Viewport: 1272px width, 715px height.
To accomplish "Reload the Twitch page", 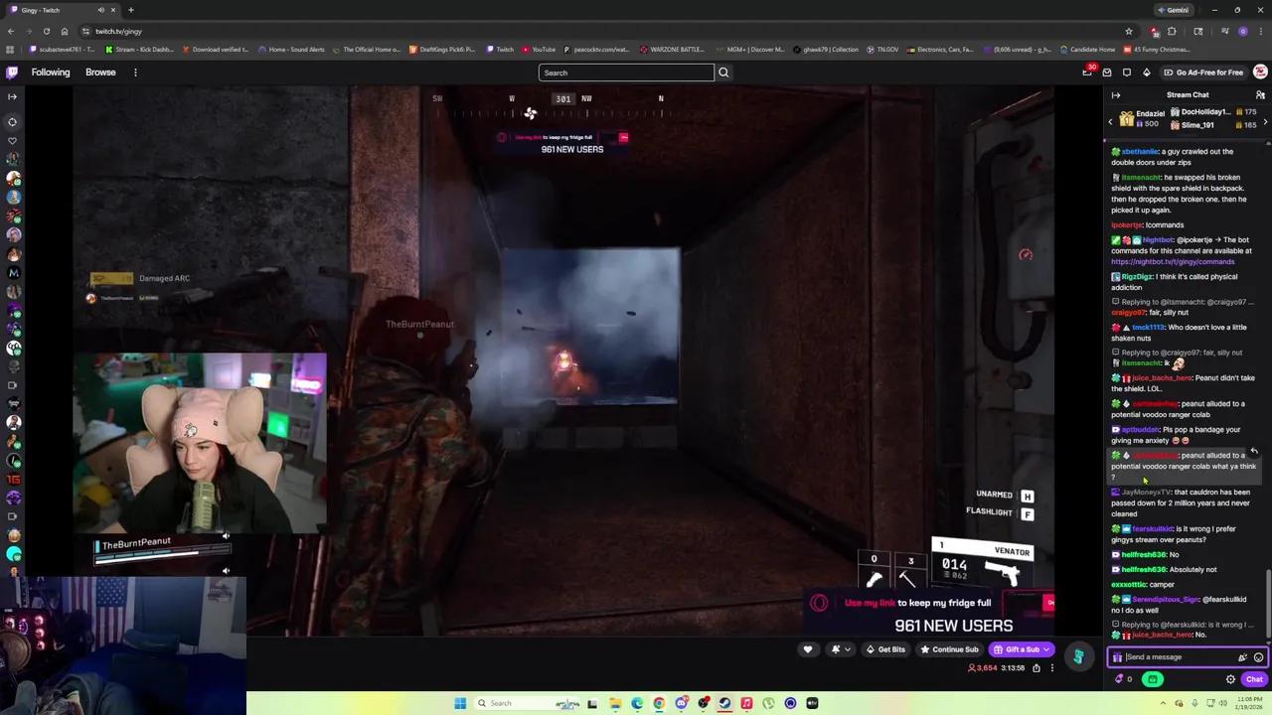I will [48, 31].
